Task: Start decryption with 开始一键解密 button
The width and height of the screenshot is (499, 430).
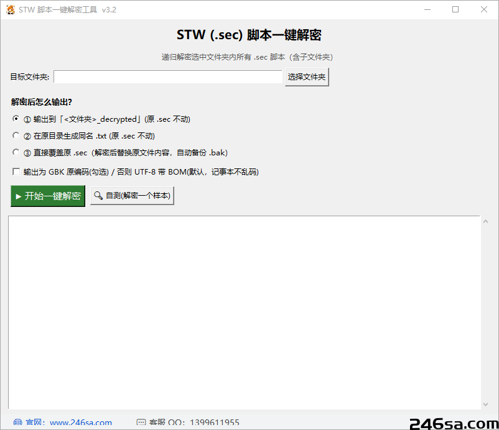Action: (x=48, y=196)
